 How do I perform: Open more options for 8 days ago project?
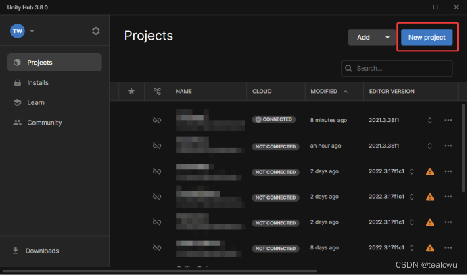point(448,247)
